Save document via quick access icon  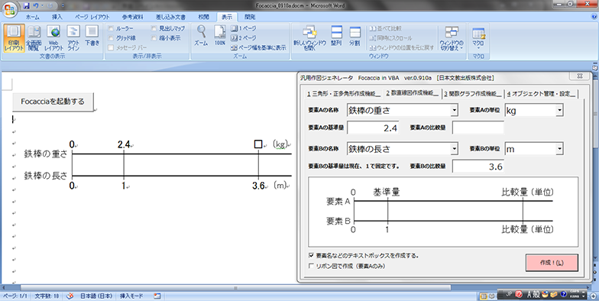(x=26, y=6)
